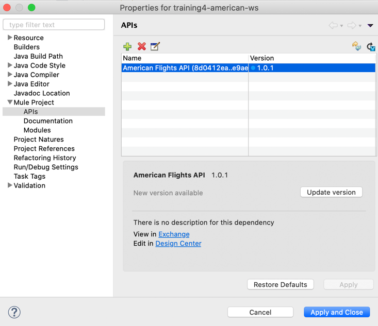This screenshot has height=326, width=378.
Task: Open Refactoring History page
Action: click(x=45, y=158)
